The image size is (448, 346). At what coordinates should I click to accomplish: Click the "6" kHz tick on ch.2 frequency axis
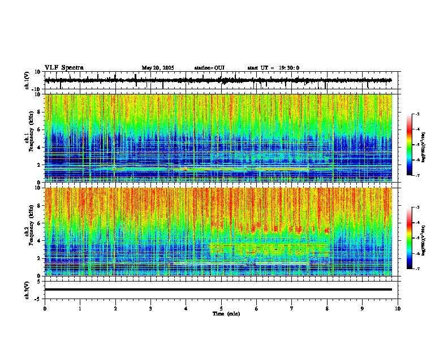tap(39, 223)
